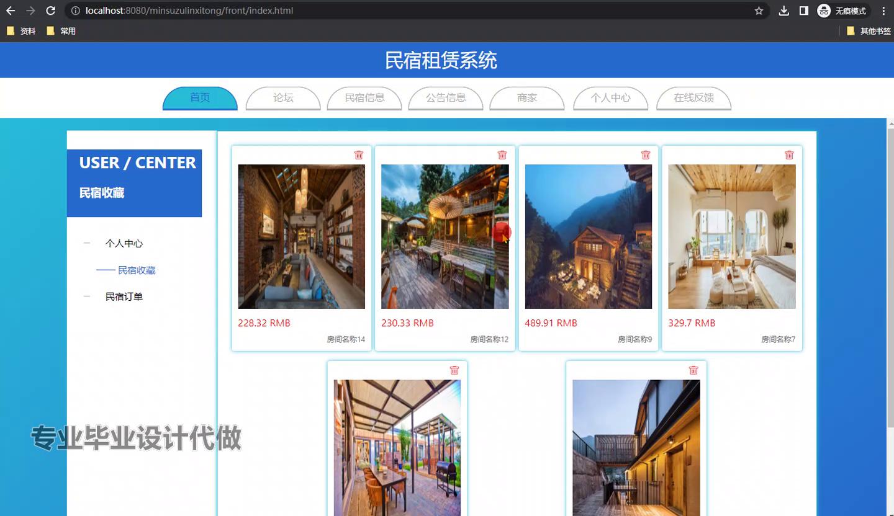Click the browser forward arrow
This screenshot has width=894, height=516.
pyautogui.click(x=30, y=11)
